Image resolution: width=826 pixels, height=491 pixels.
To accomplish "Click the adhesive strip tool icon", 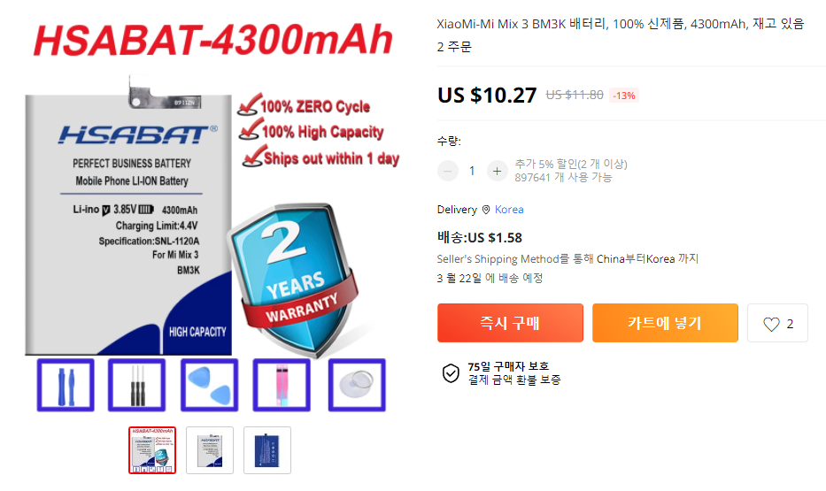I will pyautogui.click(x=282, y=385).
